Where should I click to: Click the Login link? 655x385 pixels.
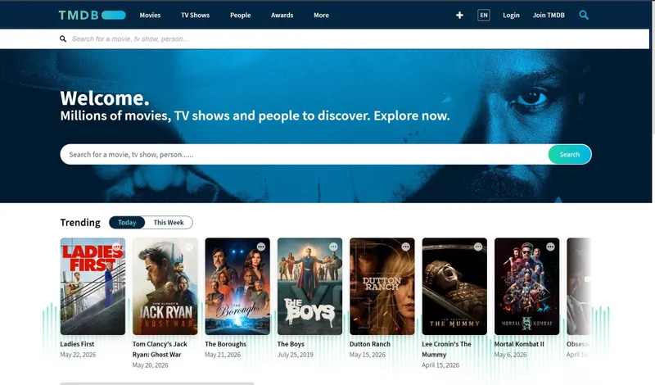pyautogui.click(x=511, y=15)
